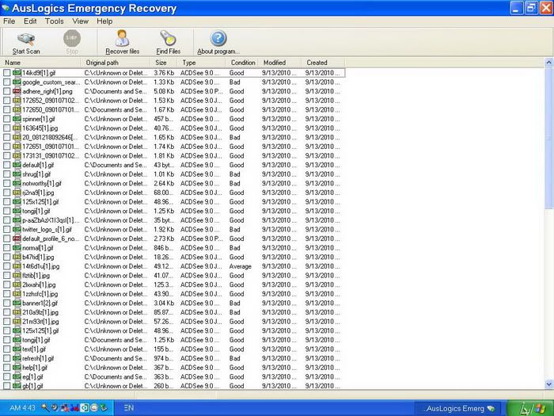
Task: Check the box for 172652_090107102 file
Action: [x=6, y=101]
